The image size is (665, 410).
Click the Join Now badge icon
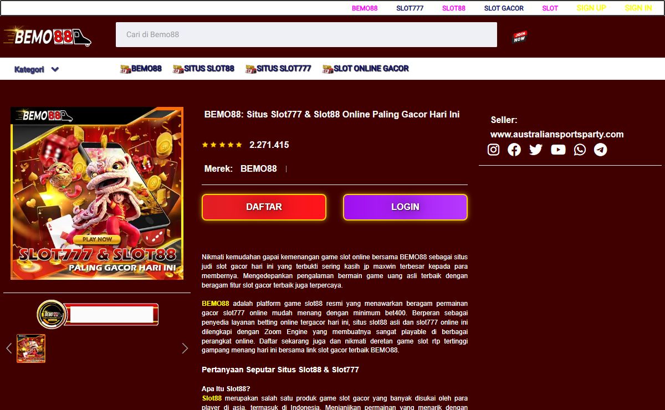point(519,37)
